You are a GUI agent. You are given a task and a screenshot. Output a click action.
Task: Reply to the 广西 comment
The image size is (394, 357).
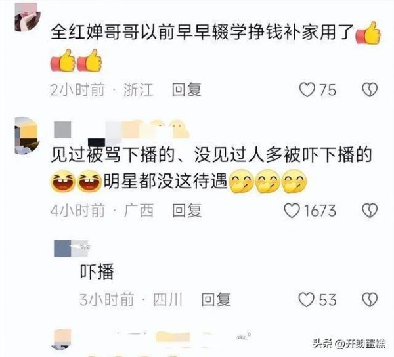186,211
